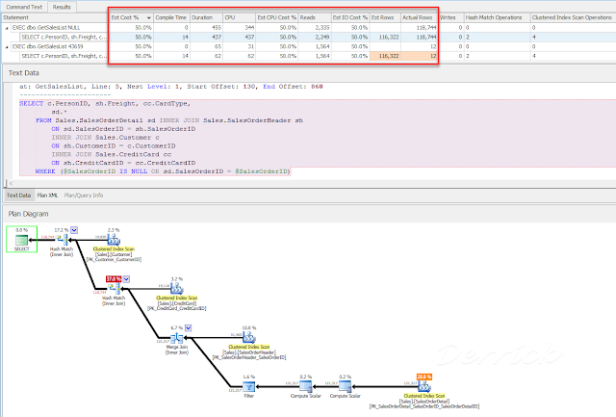616x417 pixels.
Task: Sort by the Est Rows column header
Action: (383, 17)
